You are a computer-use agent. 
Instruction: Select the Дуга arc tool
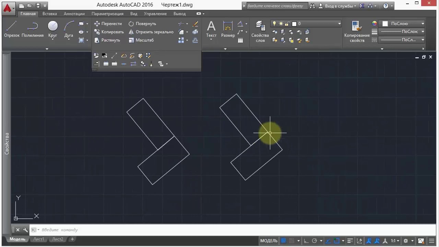coord(69,29)
